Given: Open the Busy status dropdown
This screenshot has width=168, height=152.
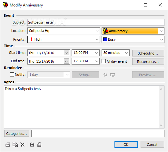Looking at the screenshot, I should click(161, 40).
